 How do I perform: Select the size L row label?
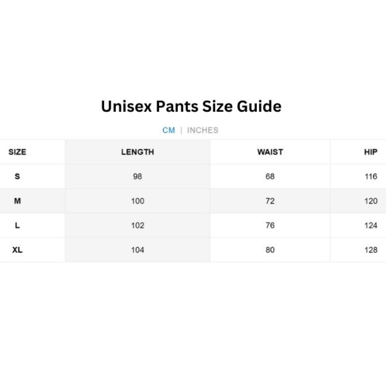click(17, 225)
